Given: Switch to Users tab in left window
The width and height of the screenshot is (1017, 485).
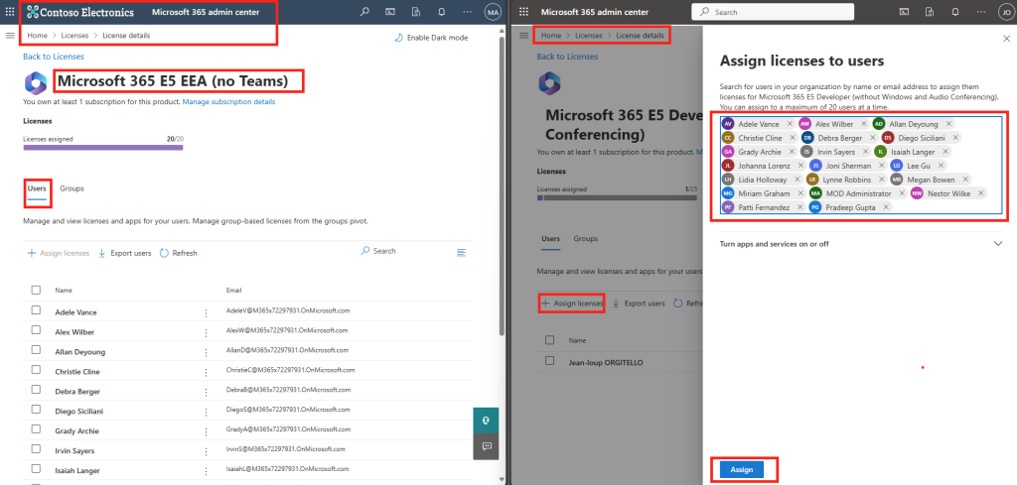Looking at the screenshot, I should tap(37, 188).
